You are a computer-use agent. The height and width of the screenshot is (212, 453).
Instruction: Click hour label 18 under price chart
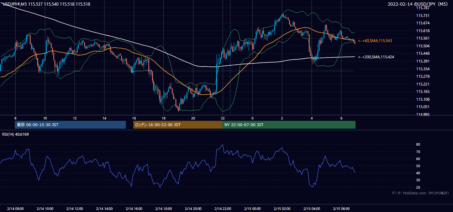(164, 118)
